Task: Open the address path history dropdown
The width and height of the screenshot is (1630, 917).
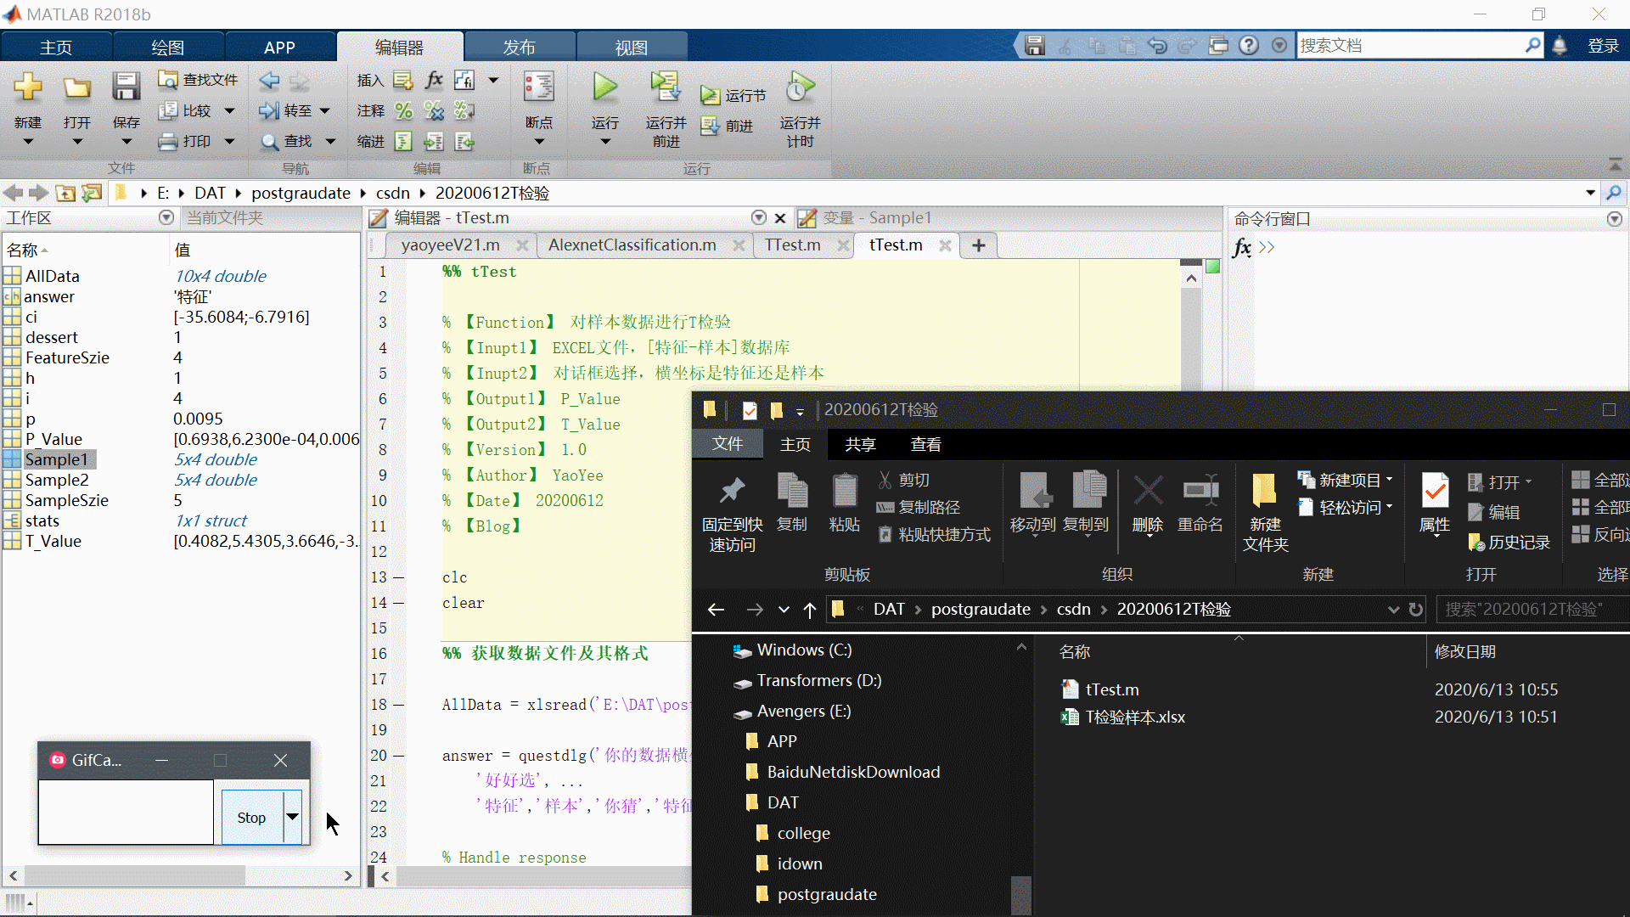Action: point(1590,193)
